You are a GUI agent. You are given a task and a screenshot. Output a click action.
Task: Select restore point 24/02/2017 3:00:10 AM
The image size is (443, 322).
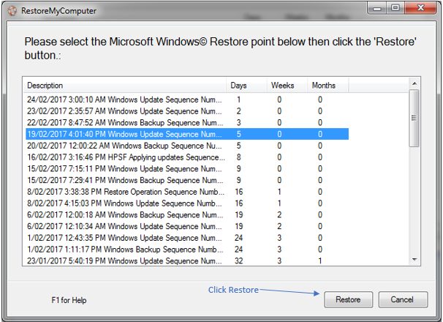[x=187, y=100]
